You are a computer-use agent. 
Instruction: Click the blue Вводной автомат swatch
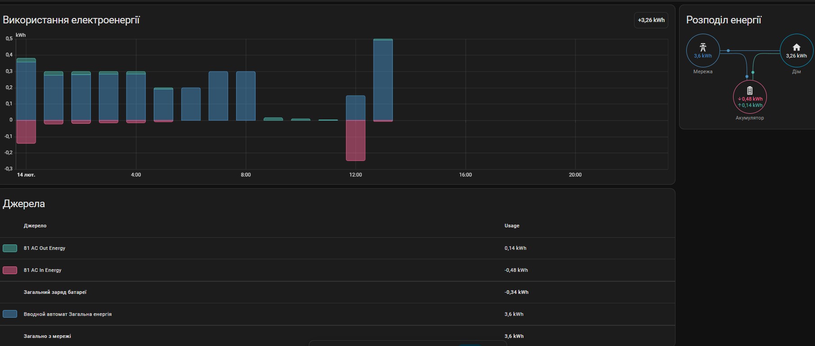[x=10, y=314]
